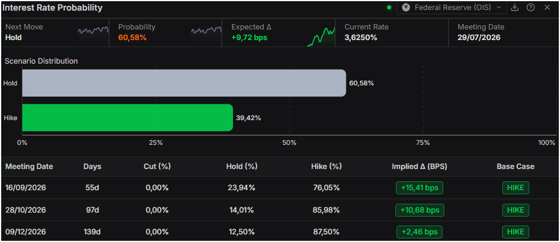Click the download icon in the header
560x242 pixels.
click(515, 8)
